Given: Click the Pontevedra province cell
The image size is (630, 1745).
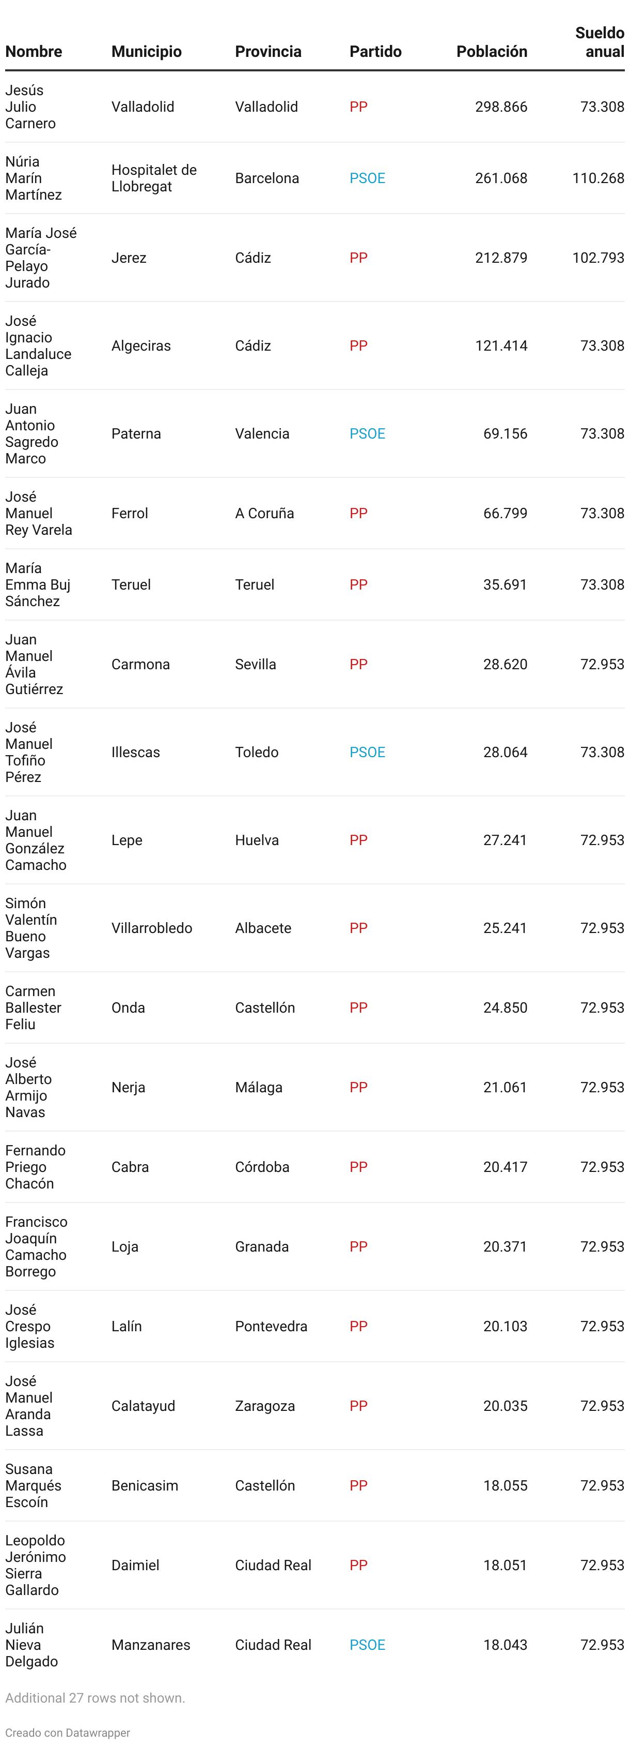Looking at the screenshot, I should 271,1327.
